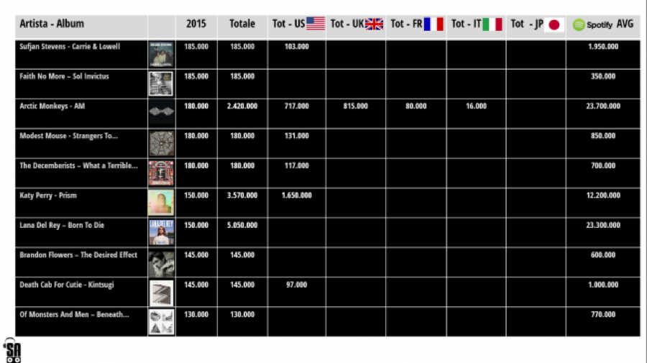
Task: Click Spotify AVG value 850.000
Action: tap(603, 136)
